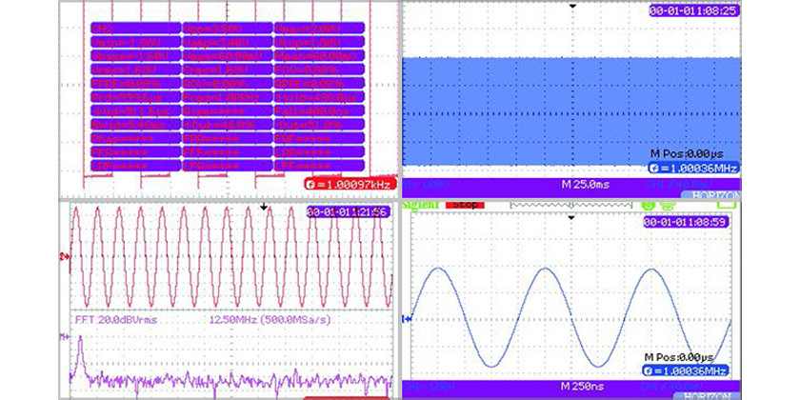Click the second green status icon beside it
Screen dimensions: 800x400
click(668, 204)
